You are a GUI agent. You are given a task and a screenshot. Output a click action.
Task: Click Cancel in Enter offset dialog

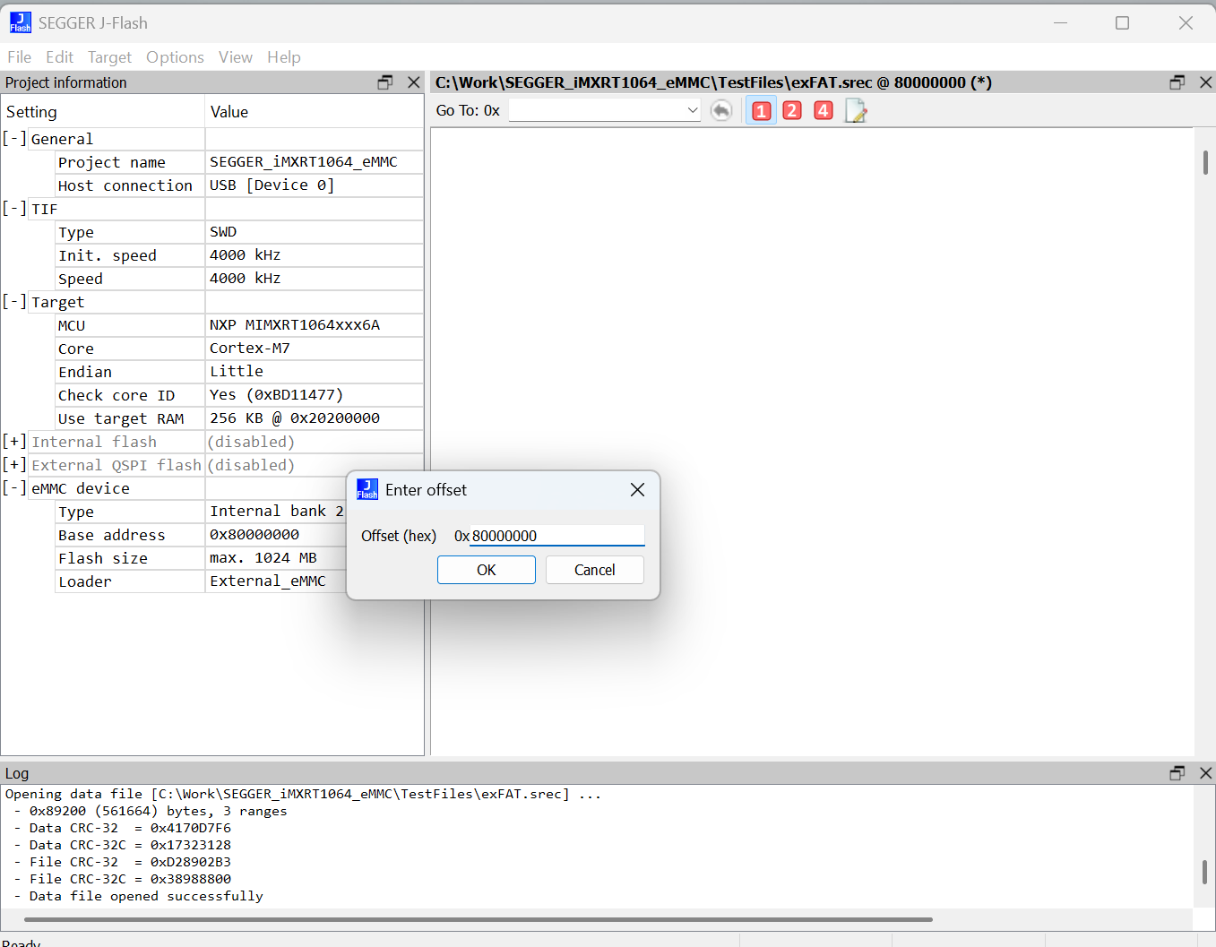click(x=595, y=570)
